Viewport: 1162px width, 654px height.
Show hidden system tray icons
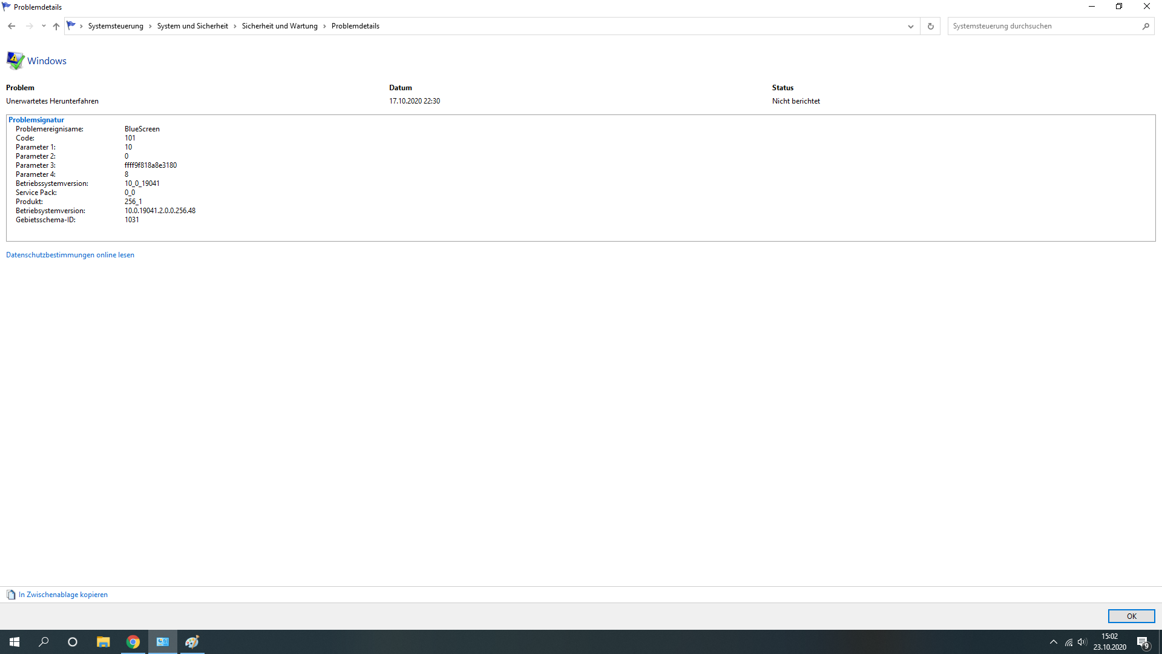[1053, 642]
